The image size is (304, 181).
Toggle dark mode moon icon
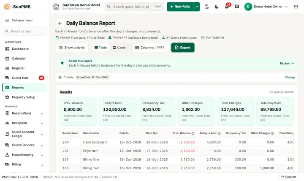216,7
